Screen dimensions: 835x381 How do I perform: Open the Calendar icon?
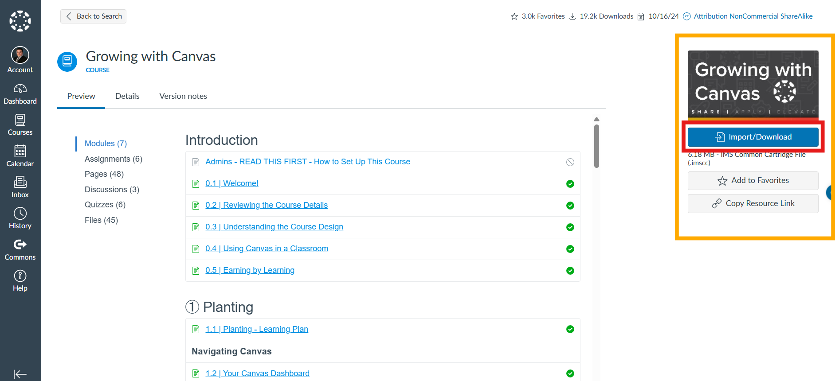tap(20, 152)
